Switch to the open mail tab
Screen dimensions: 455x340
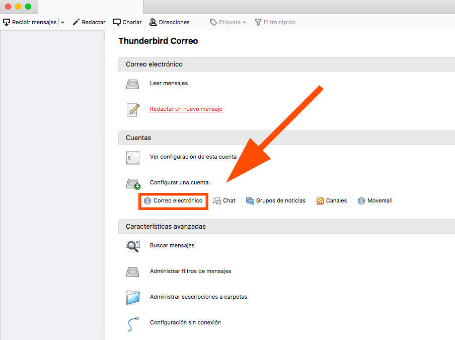coord(91,7)
